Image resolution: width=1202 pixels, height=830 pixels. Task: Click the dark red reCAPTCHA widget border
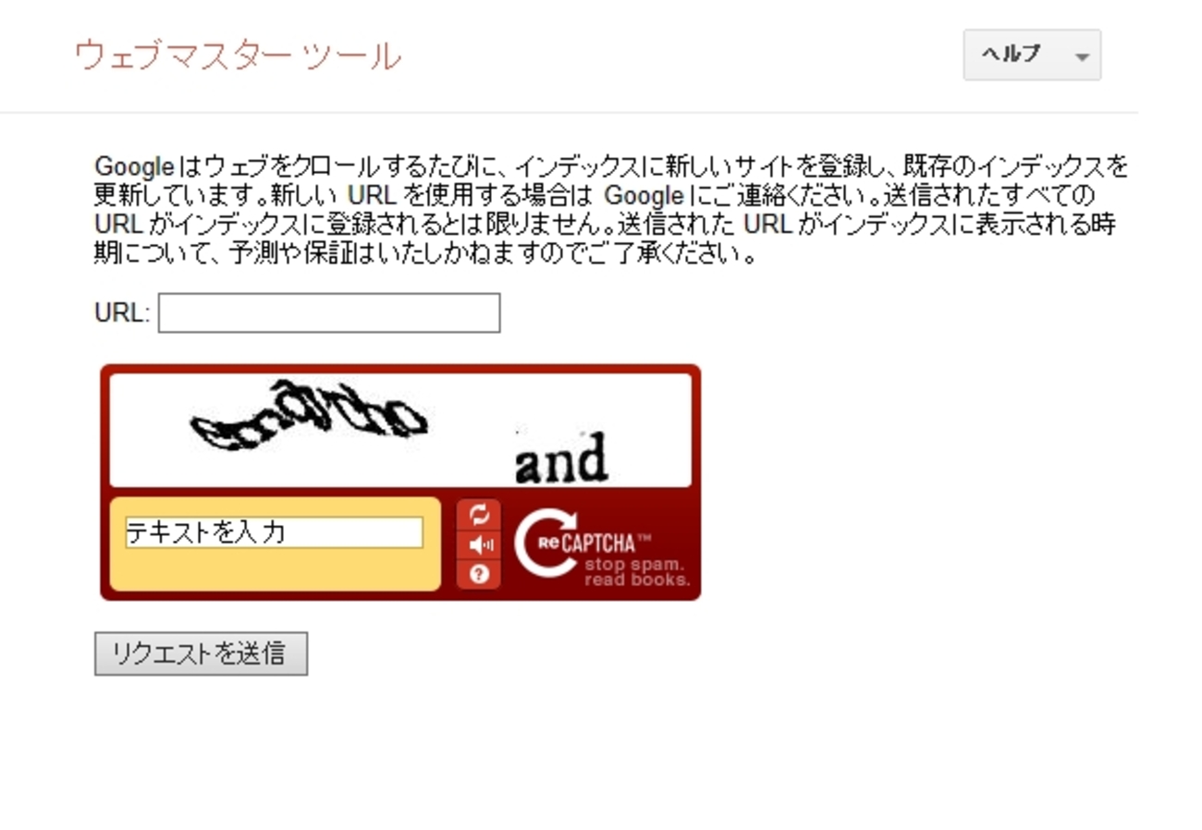[400, 368]
